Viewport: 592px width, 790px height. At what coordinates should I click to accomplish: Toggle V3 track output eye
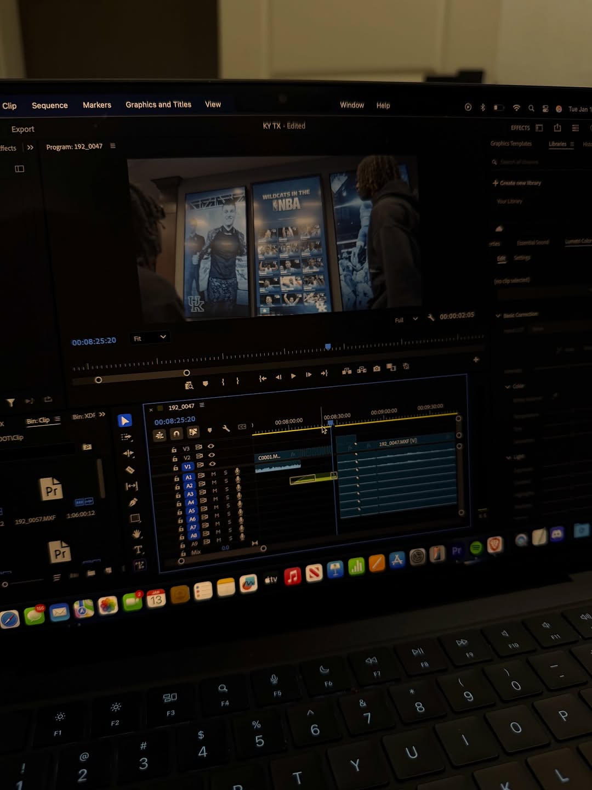pos(210,447)
